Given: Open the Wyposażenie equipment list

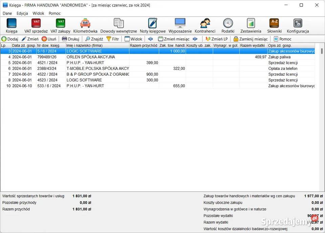Looking at the screenshot, I should (x=180, y=25).
